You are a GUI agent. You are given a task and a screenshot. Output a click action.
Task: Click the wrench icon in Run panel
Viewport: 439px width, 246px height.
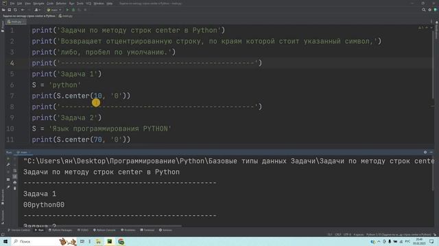pos(8,165)
